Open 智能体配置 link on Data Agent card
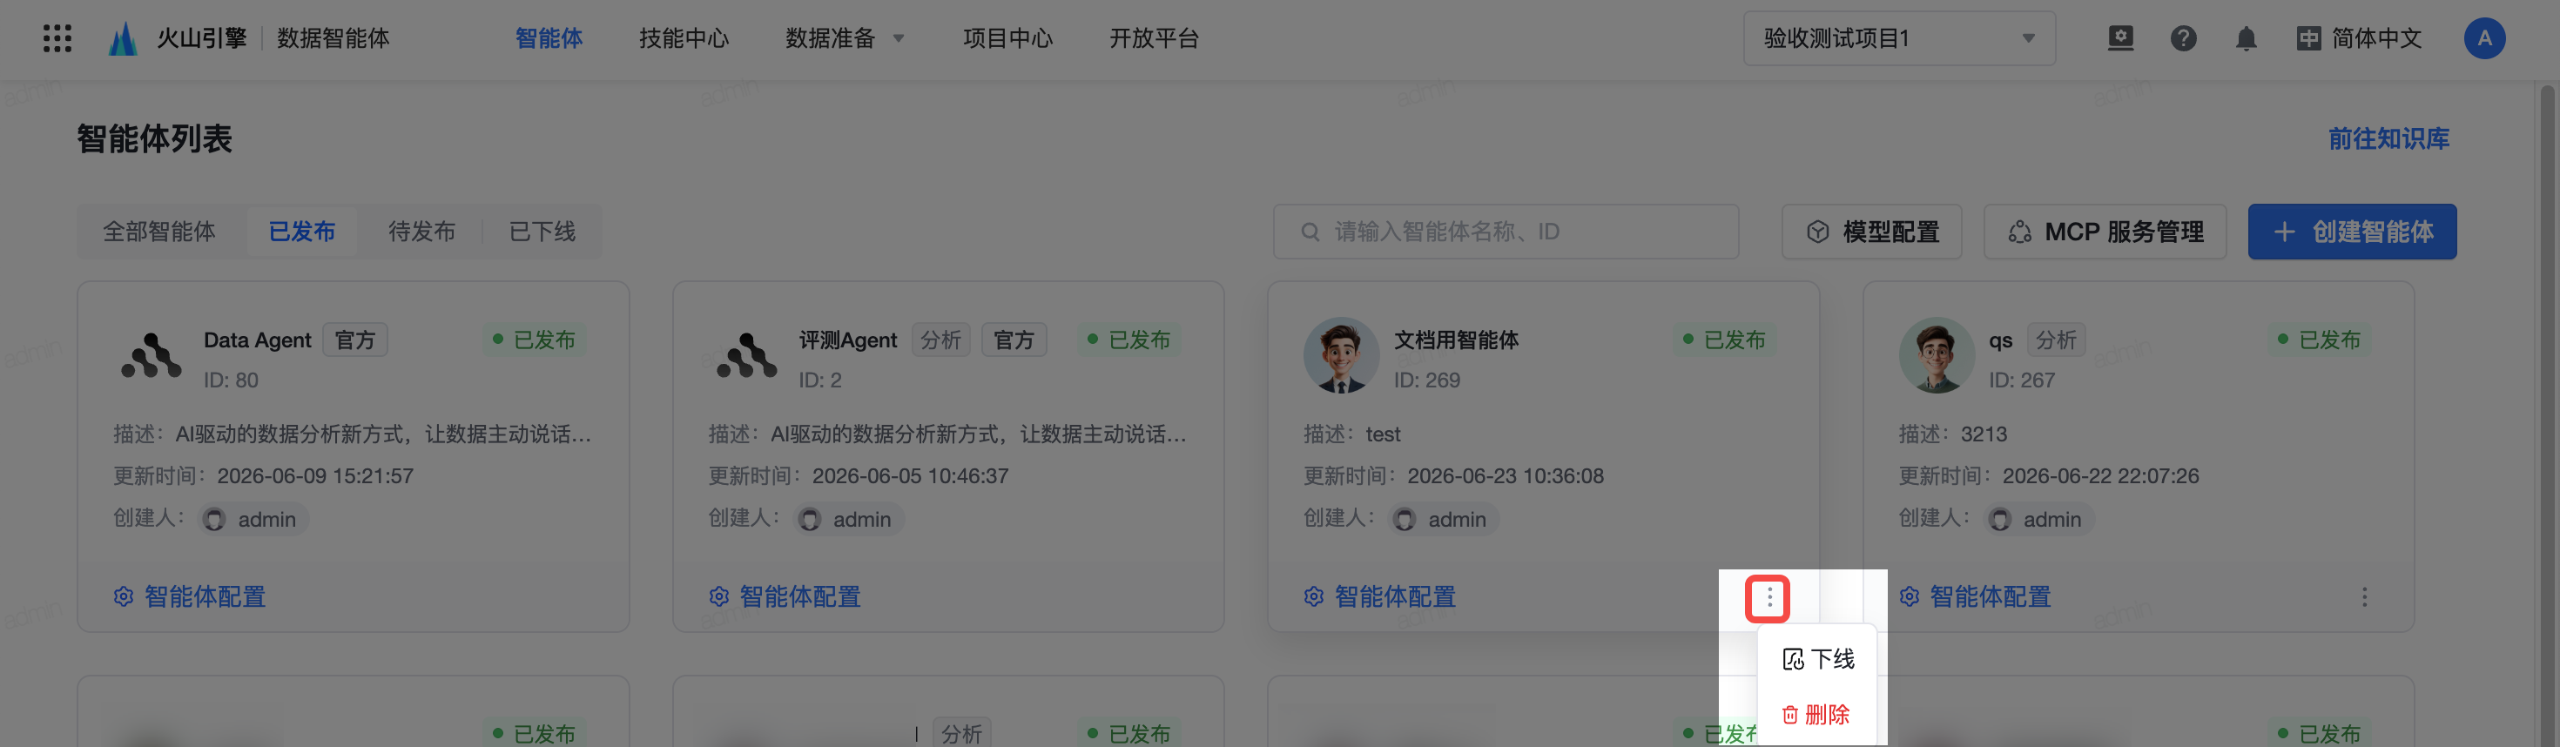 (190, 597)
